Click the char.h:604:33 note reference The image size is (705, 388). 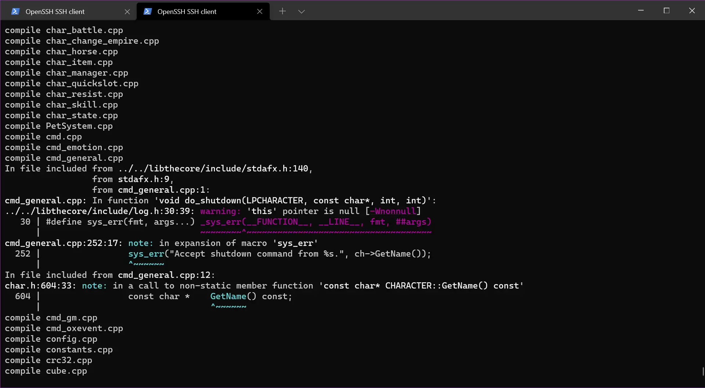[39, 285]
